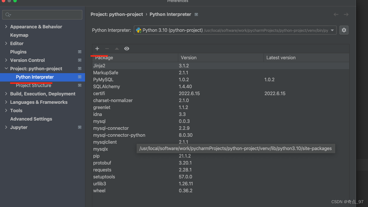This screenshot has width=368, height=207.
Task: Select the SQLAlchemy package row
Action: (x=221, y=86)
